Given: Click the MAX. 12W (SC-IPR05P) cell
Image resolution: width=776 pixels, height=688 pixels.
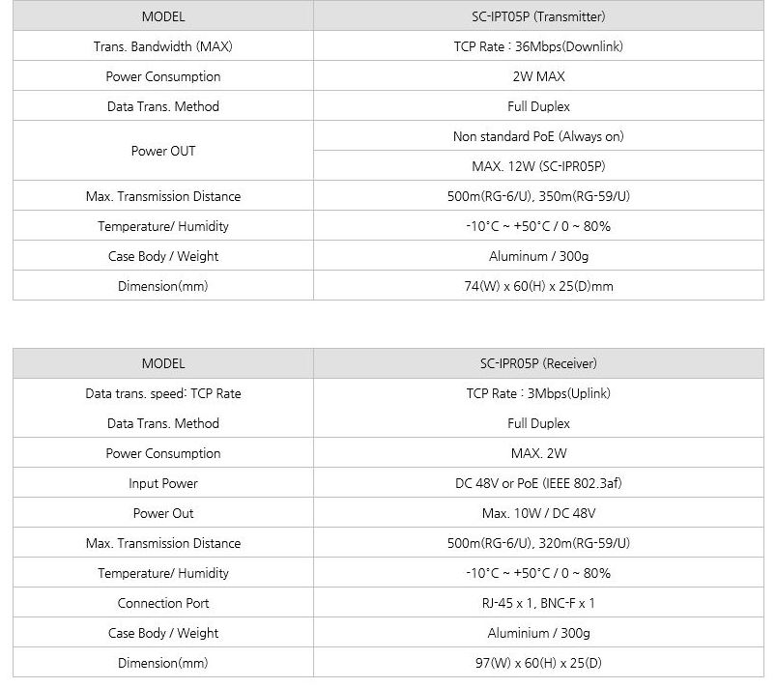Looking at the screenshot, I should pos(537,166).
